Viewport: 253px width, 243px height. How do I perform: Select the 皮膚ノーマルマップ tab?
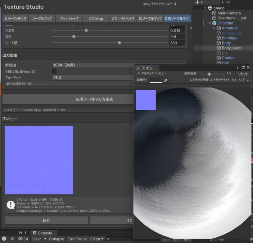coord(177,18)
